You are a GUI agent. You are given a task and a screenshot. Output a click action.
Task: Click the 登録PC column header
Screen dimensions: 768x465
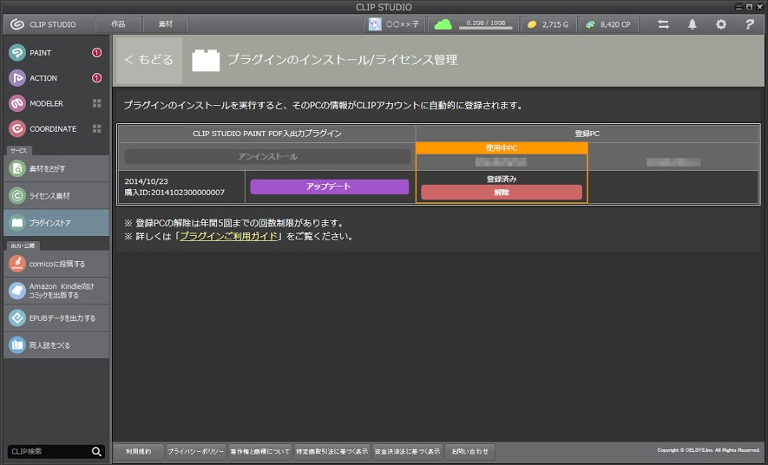(587, 134)
